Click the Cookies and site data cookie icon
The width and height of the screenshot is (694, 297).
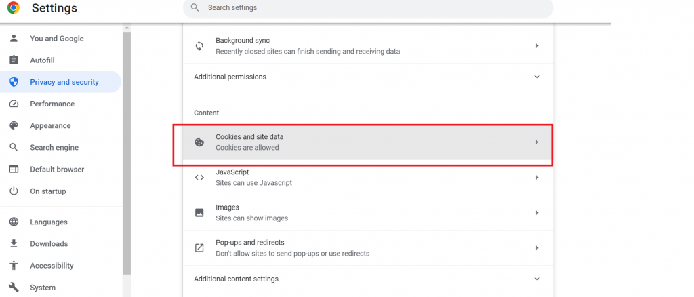pos(199,142)
